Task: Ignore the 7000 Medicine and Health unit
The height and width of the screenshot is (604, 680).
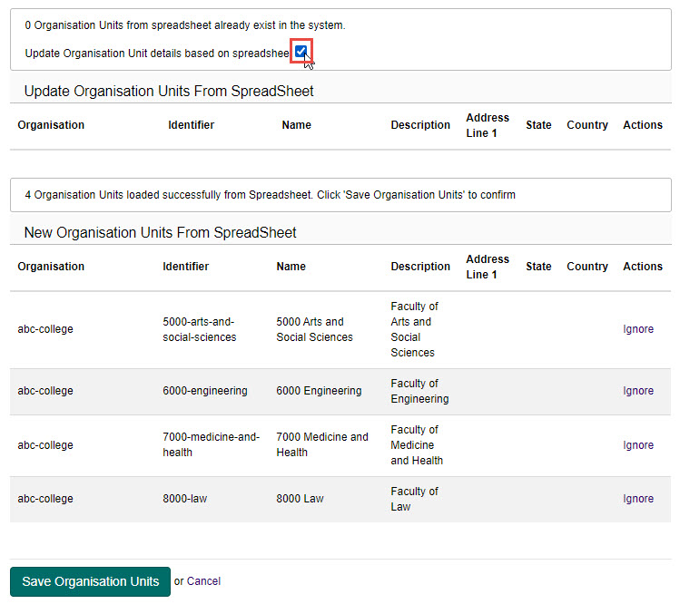Action: pos(637,445)
